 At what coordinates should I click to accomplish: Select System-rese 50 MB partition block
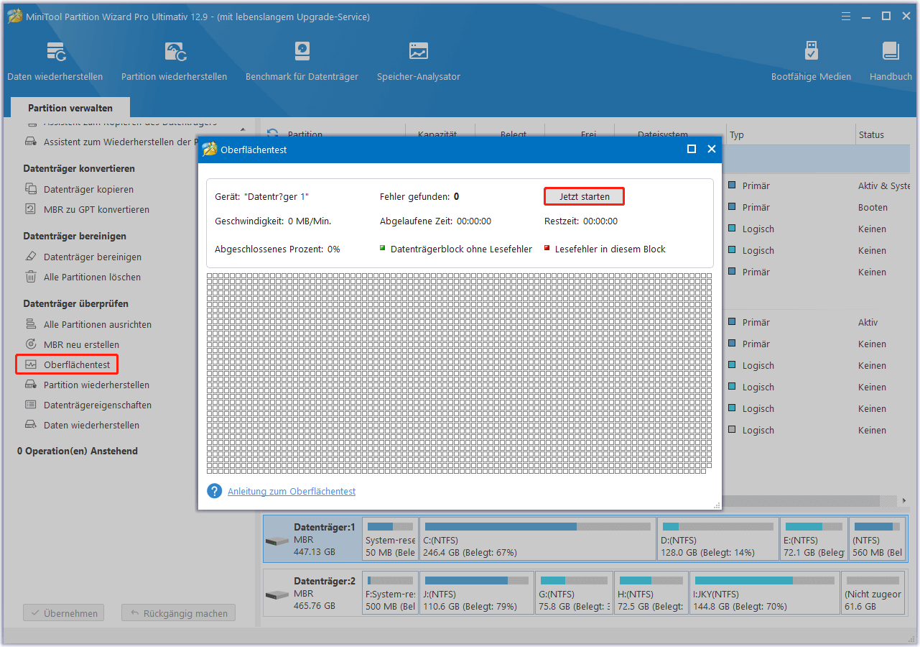click(390, 539)
